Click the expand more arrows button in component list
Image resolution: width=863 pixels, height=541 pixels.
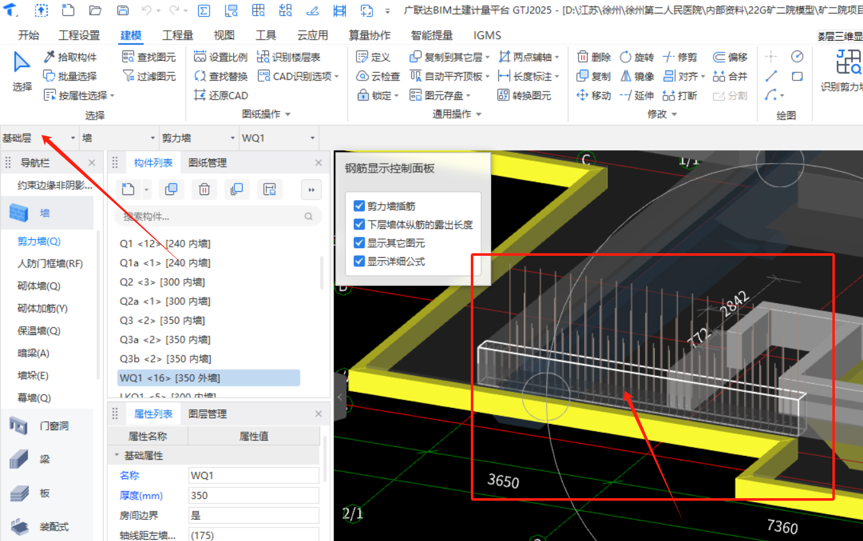311,189
